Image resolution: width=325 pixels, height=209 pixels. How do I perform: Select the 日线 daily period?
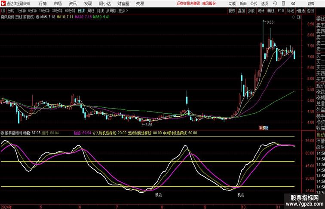point(81,11)
